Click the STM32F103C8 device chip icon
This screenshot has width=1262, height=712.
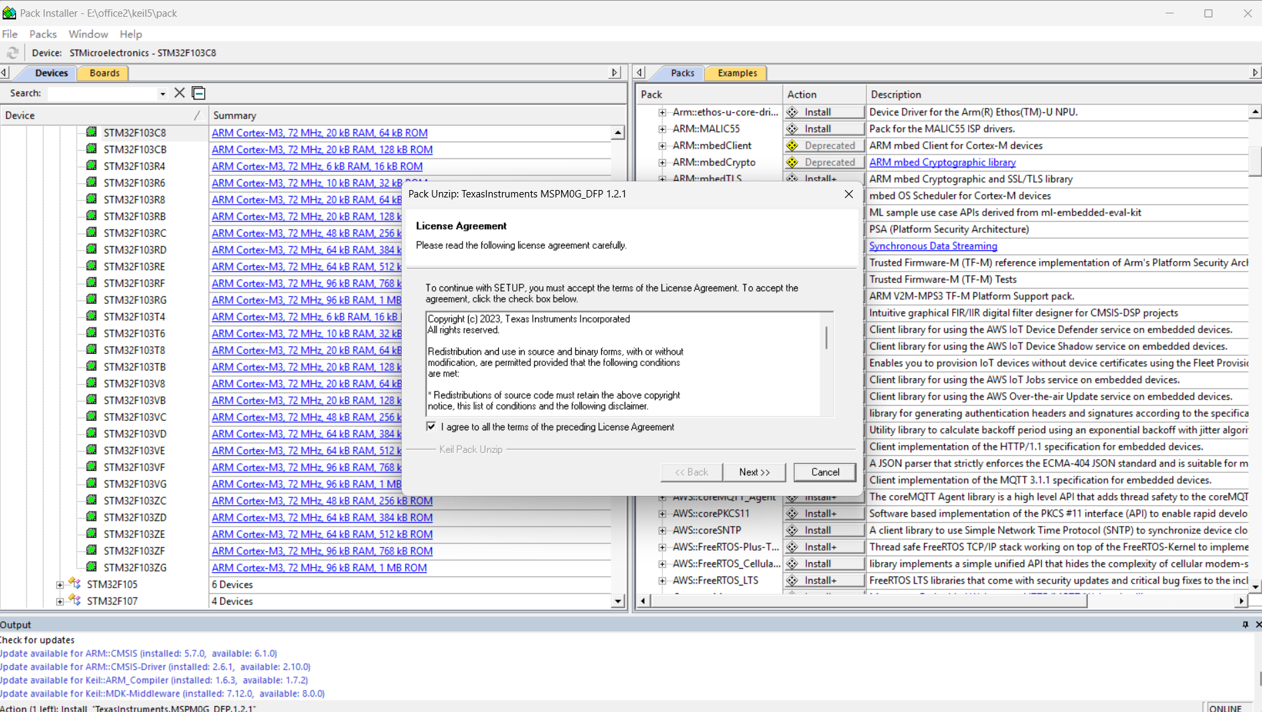92,132
